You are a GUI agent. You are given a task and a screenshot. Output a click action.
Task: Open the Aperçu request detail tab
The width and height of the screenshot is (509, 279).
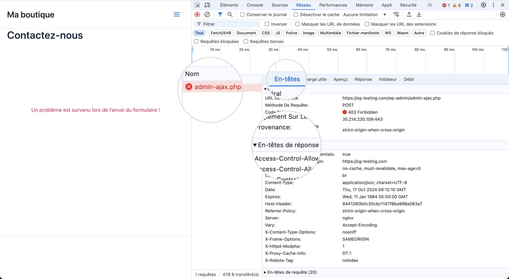[x=340, y=79]
